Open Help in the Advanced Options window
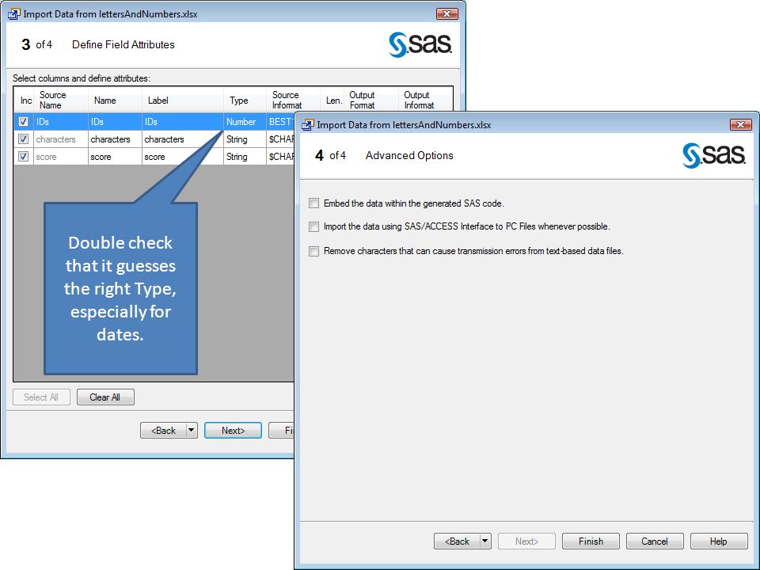 coord(719,541)
